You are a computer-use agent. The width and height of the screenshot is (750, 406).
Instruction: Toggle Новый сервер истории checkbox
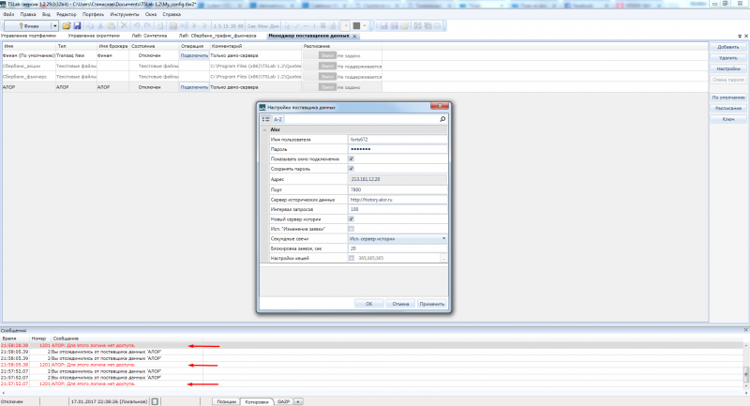pos(351,219)
